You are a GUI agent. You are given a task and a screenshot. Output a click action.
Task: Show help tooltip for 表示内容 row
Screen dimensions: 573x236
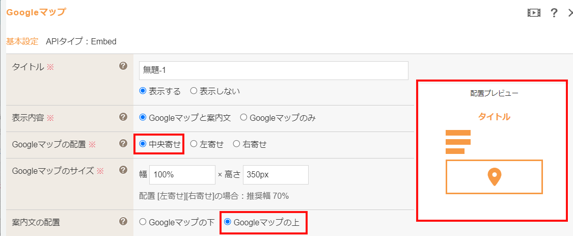point(124,117)
